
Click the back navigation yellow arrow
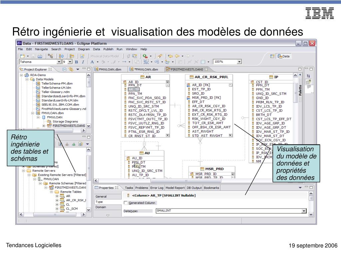177,56
